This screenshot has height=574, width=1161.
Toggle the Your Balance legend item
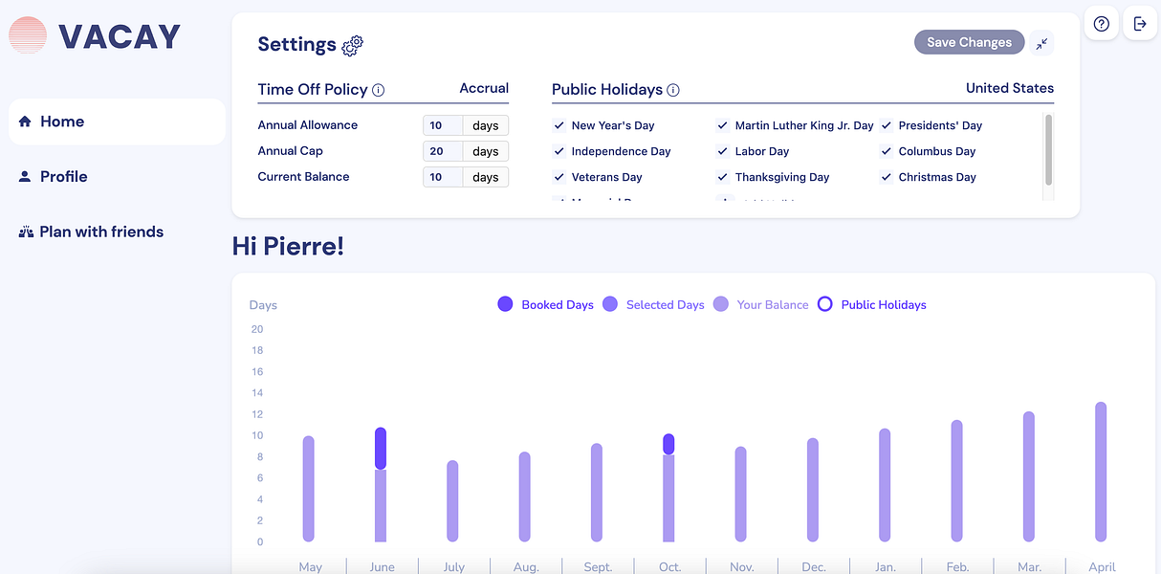(x=761, y=304)
